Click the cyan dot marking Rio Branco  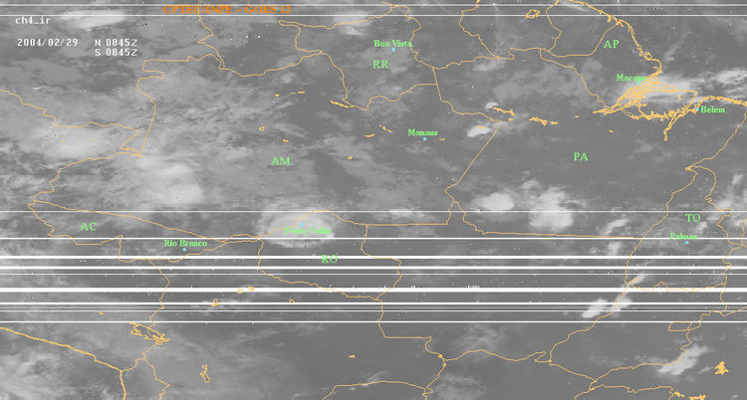coord(184,250)
